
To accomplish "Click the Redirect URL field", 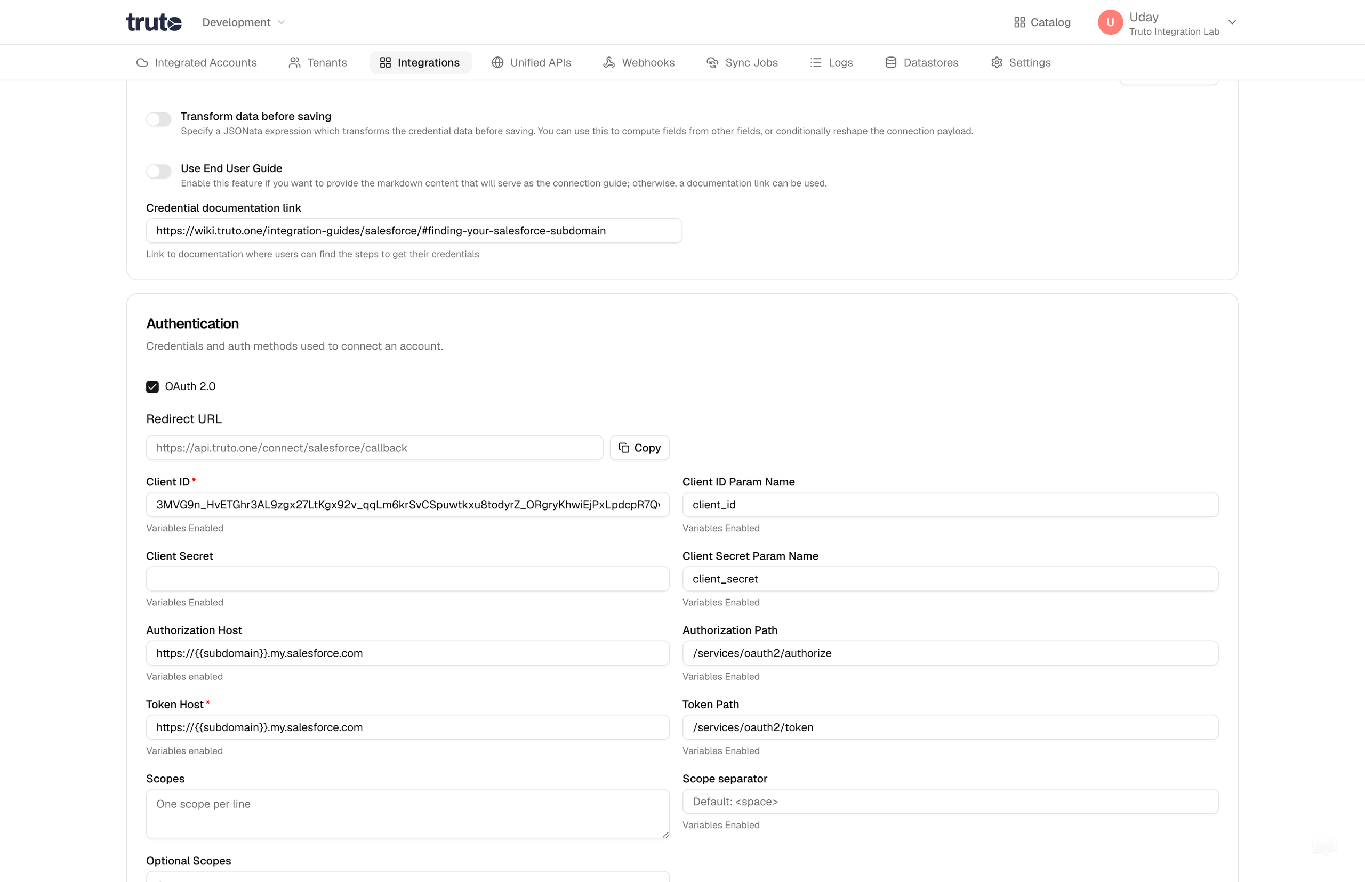I will (374, 448).
